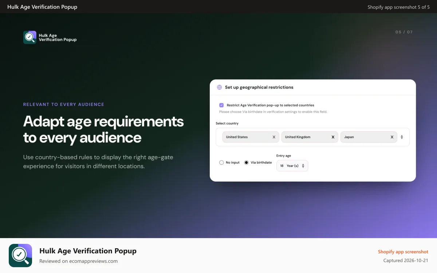Image resolution: width=437 pixels, height=273 pixels.
Task: Click Relevant to Every Audience tagline
Action: (x=64, y=104)
